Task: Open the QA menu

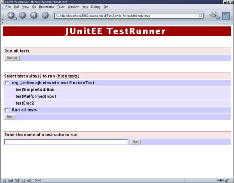Action: click(x=106, y=7)
